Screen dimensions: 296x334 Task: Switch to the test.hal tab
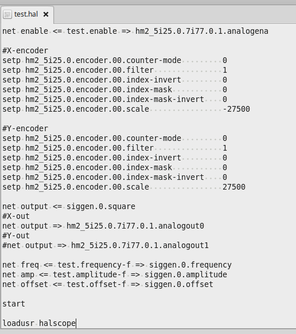[x=26, y=14]
